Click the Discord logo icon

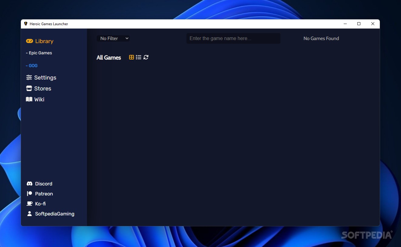pyautogui.click(x=29, y=184)
